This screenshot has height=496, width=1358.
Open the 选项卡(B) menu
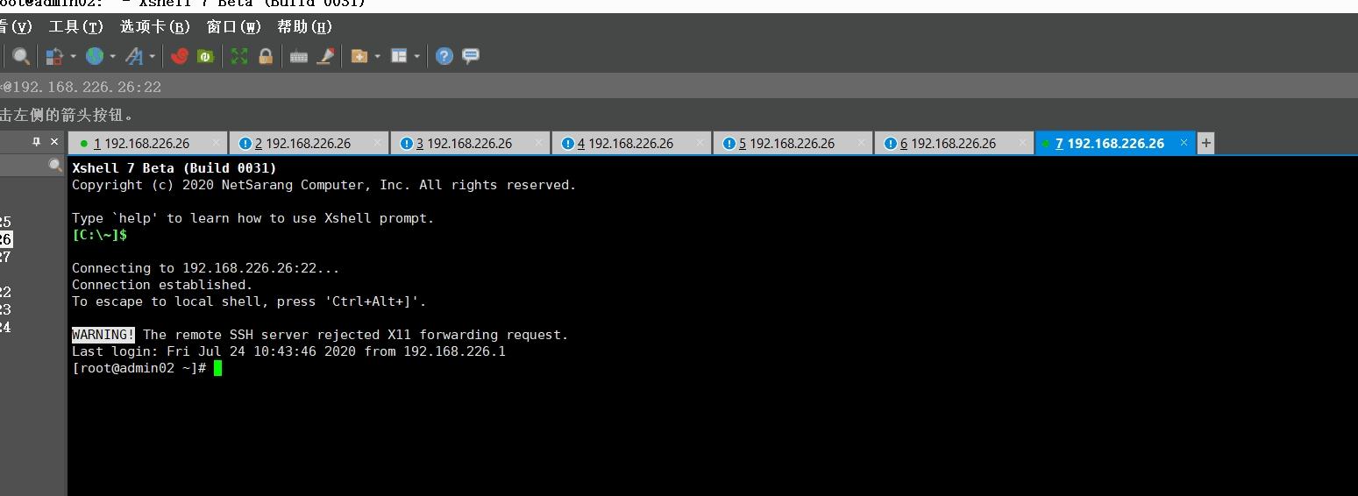pos(155,27)
